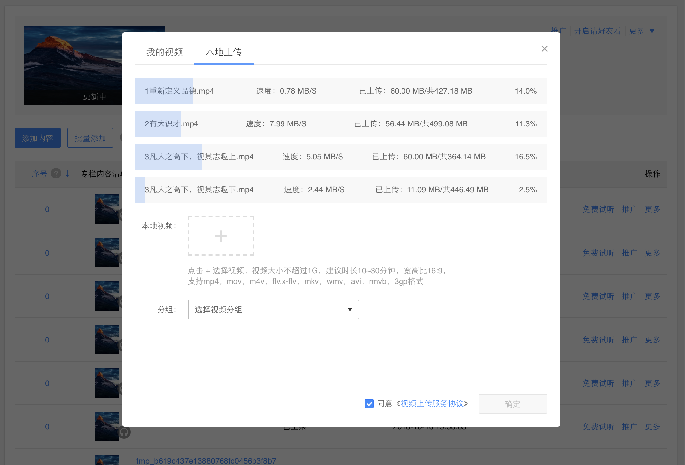
Task: Open 更多 in fourth content row
Action: (x=653, y=340)
